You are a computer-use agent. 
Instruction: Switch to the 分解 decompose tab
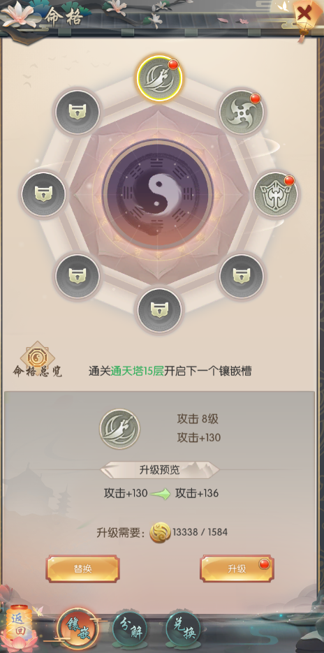tap(131, 630)
